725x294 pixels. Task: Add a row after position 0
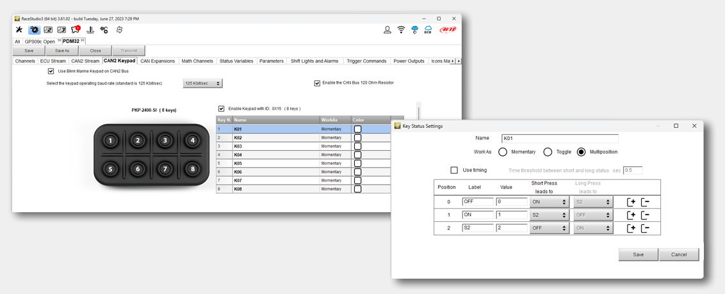[x=631, y=202]
